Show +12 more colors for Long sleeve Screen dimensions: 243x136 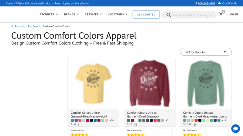224,120
